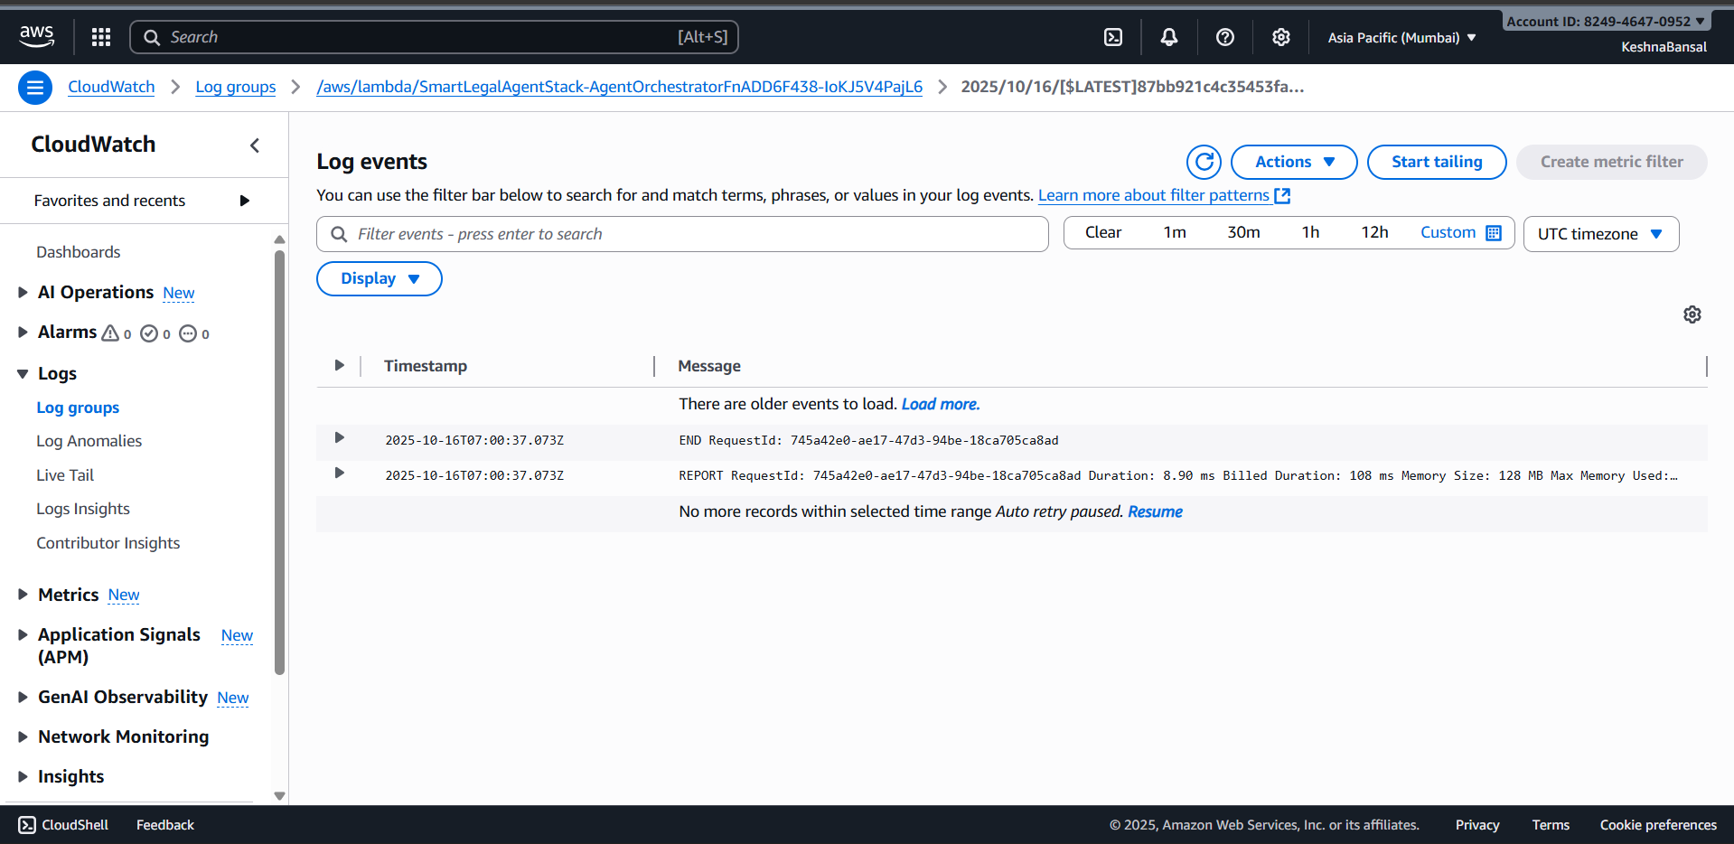Click the sidebar scrollbar up arrow

(279, 239)
